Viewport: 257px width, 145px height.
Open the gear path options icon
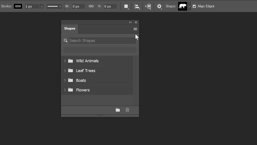[x=159, y=7]
